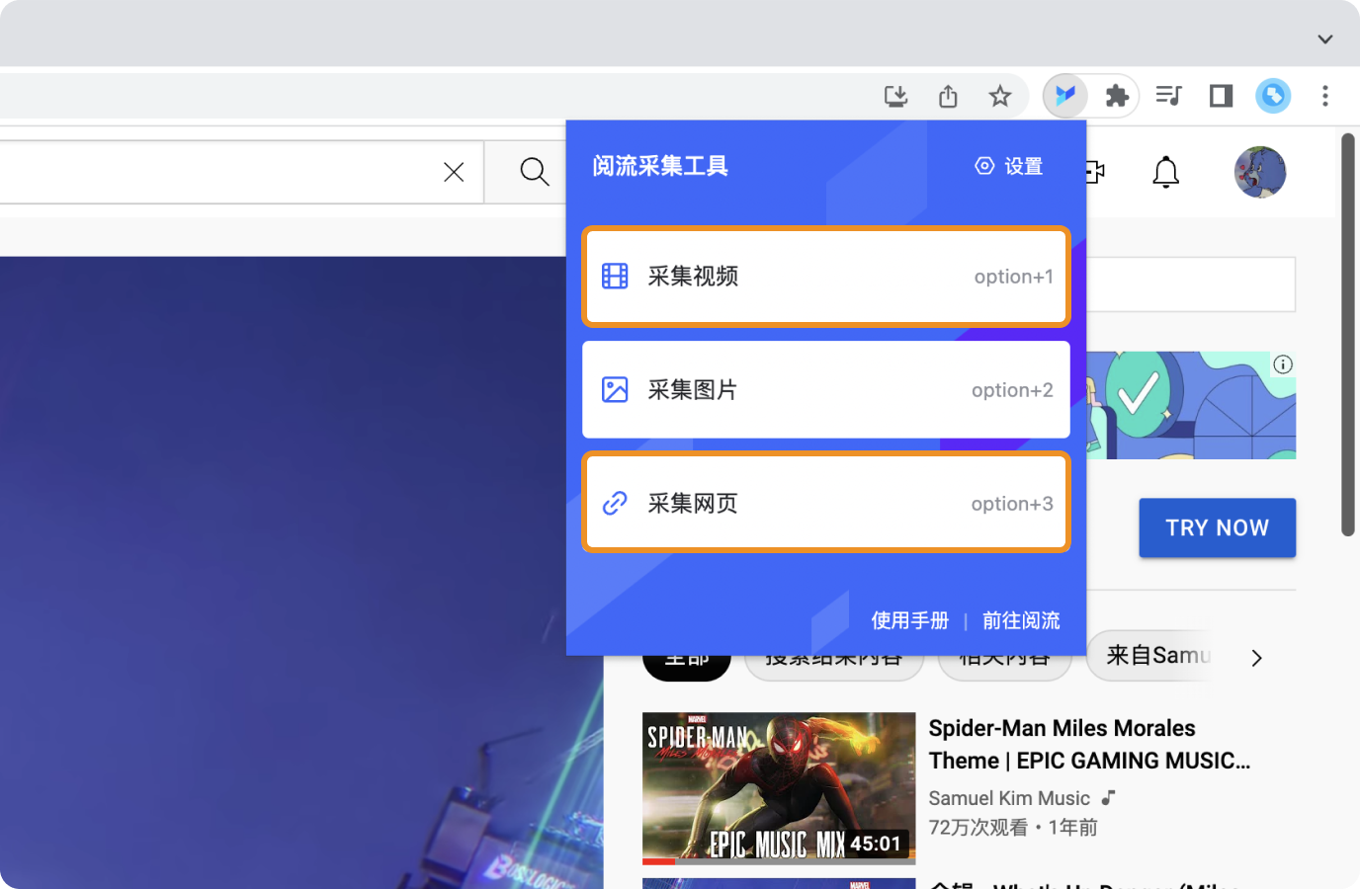Bookmark this page with the star icon

click(x=1000, y=96)
